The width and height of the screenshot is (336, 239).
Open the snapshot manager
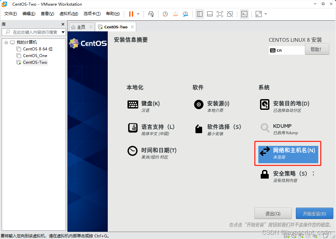pyautogui.click(x=185, y=14)
